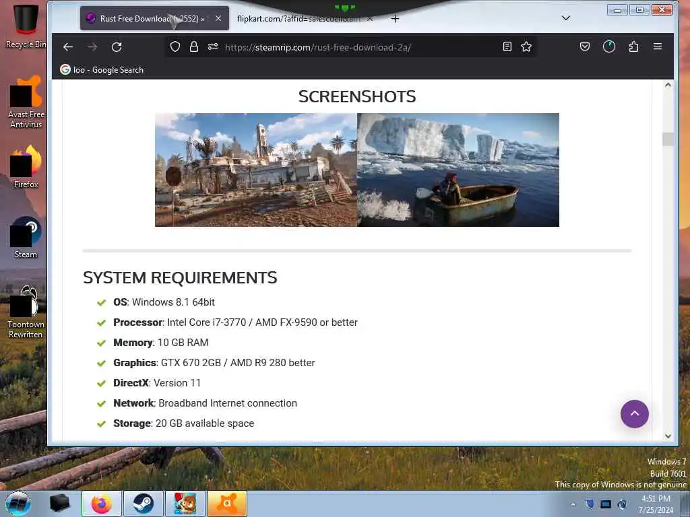Image resolution: width=690 pixels, height=517 pixels.
Task: Click the shield tray icon
Action: pos(589,504)
